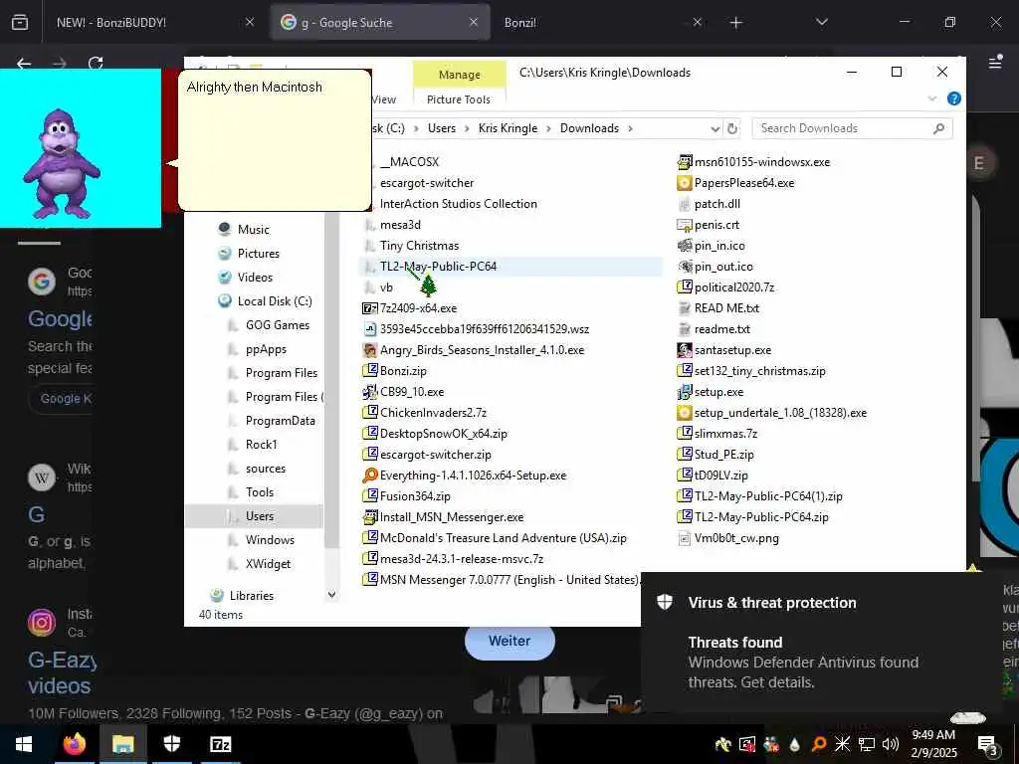The height and width of the screenshot is (764, 1019).
Task: Expand the Kris Kringle breadcrumb arrow
Action: click(x=548, y=128)
